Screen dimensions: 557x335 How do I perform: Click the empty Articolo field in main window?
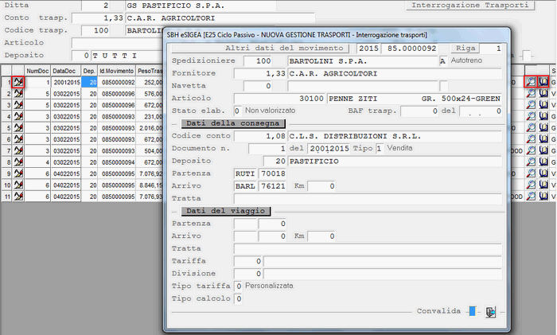(117, 43)
